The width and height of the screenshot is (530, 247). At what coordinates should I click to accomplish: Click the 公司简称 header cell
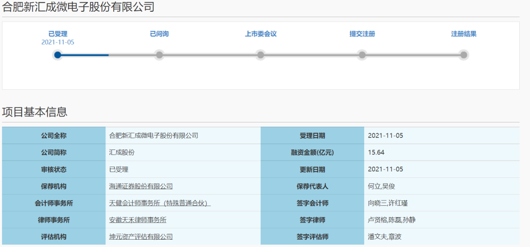click(x=54, y=152)
